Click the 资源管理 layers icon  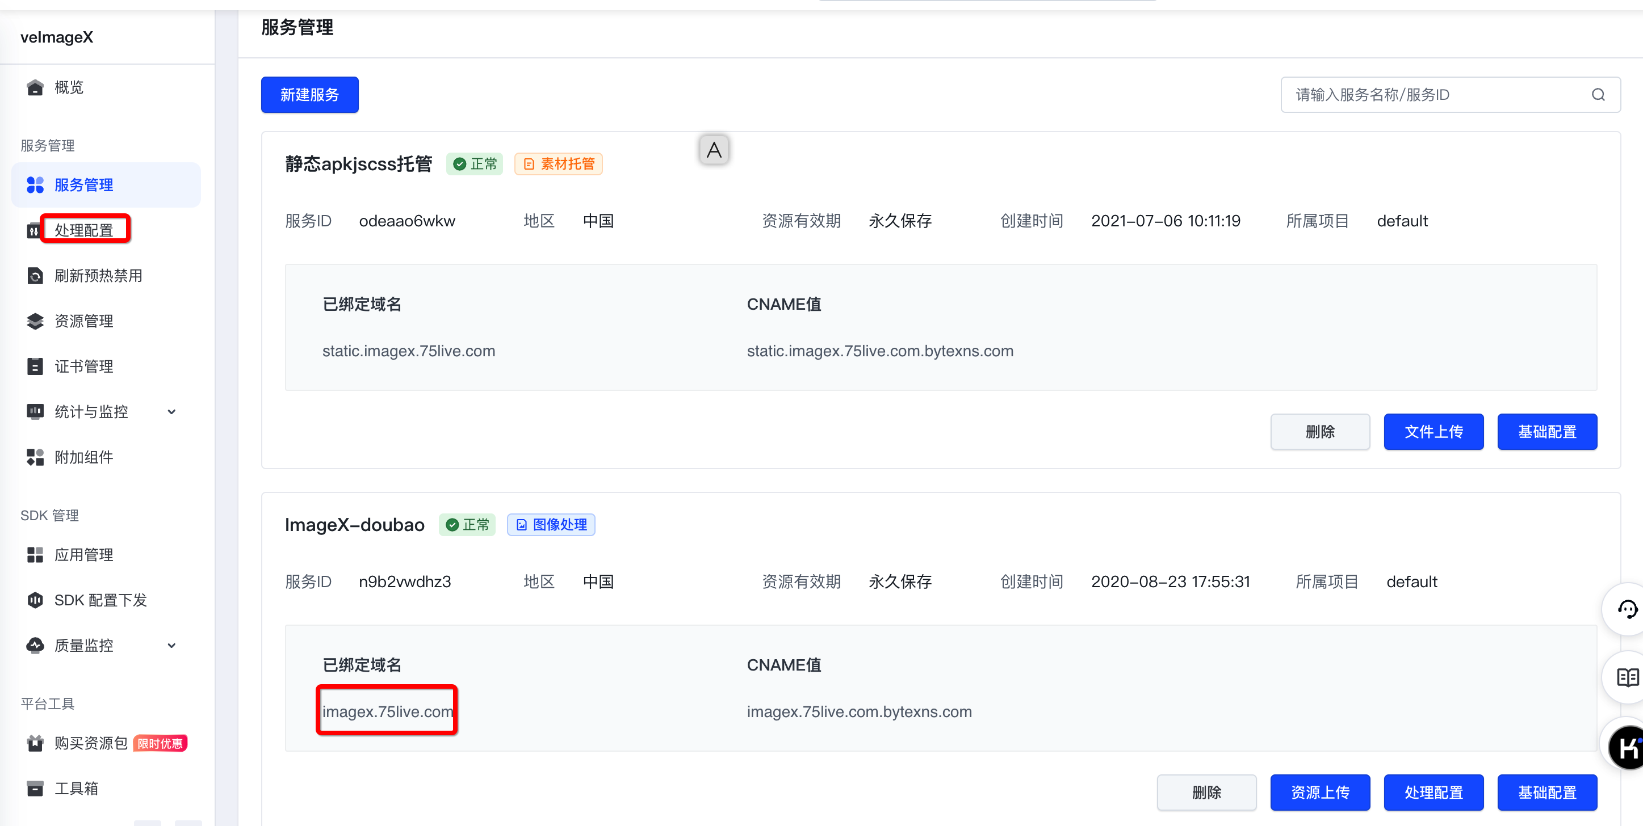pos(35,321)
